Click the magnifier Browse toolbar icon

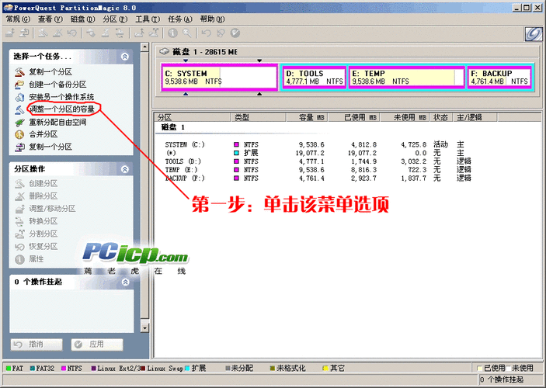click(187, 33)
